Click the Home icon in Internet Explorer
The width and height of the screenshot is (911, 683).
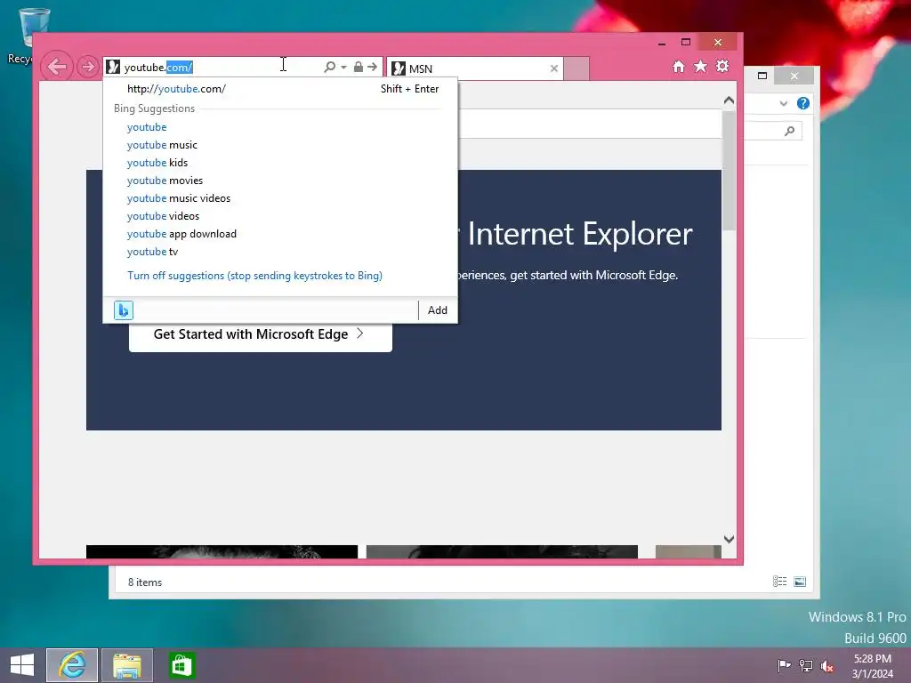click(679, 66)
